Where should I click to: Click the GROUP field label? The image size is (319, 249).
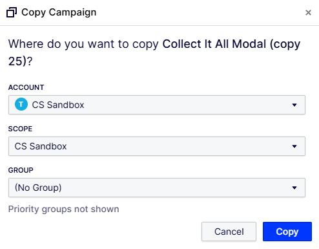click(21, 170)
